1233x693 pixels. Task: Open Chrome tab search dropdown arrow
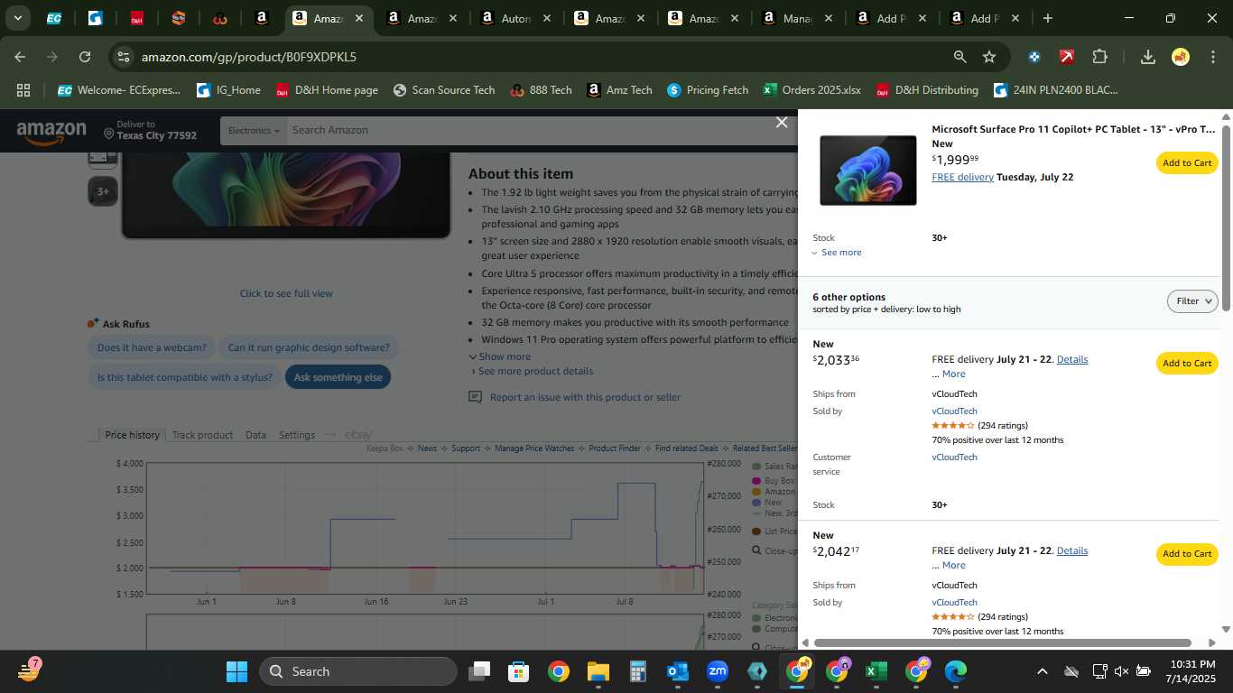click(x=17, y=18)
